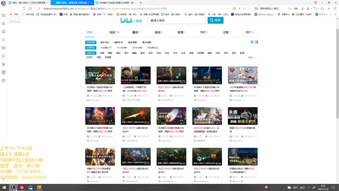Open the VS matchup video thumbnail
Screen dimensions: 339x191
click(136, 76)
